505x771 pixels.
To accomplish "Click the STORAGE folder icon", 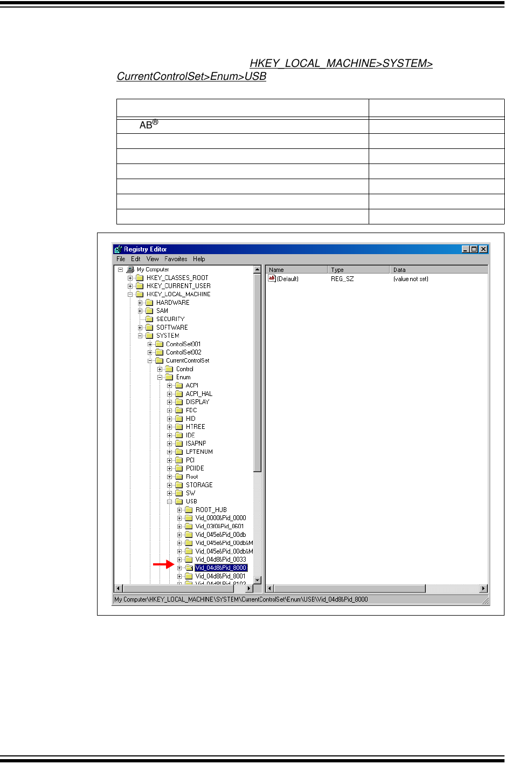I will point(179,485).
